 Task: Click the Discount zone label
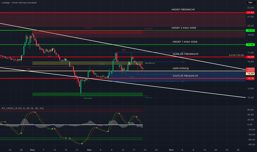88,98
